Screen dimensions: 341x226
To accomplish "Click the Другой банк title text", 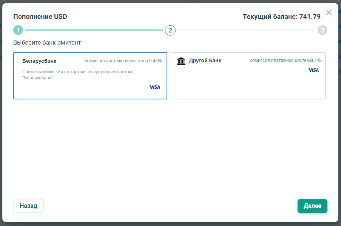I will [x=205, y=61].
